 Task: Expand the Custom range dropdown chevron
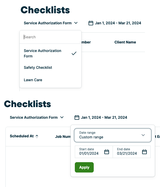(x=143, y=135)
